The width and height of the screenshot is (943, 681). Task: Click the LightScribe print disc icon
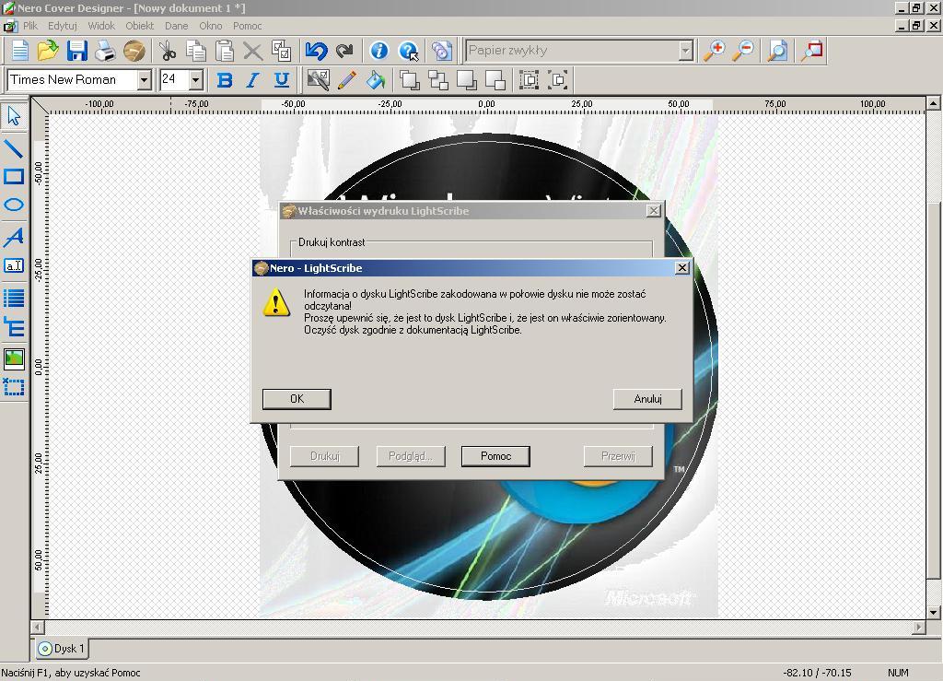tap(134, 51)
